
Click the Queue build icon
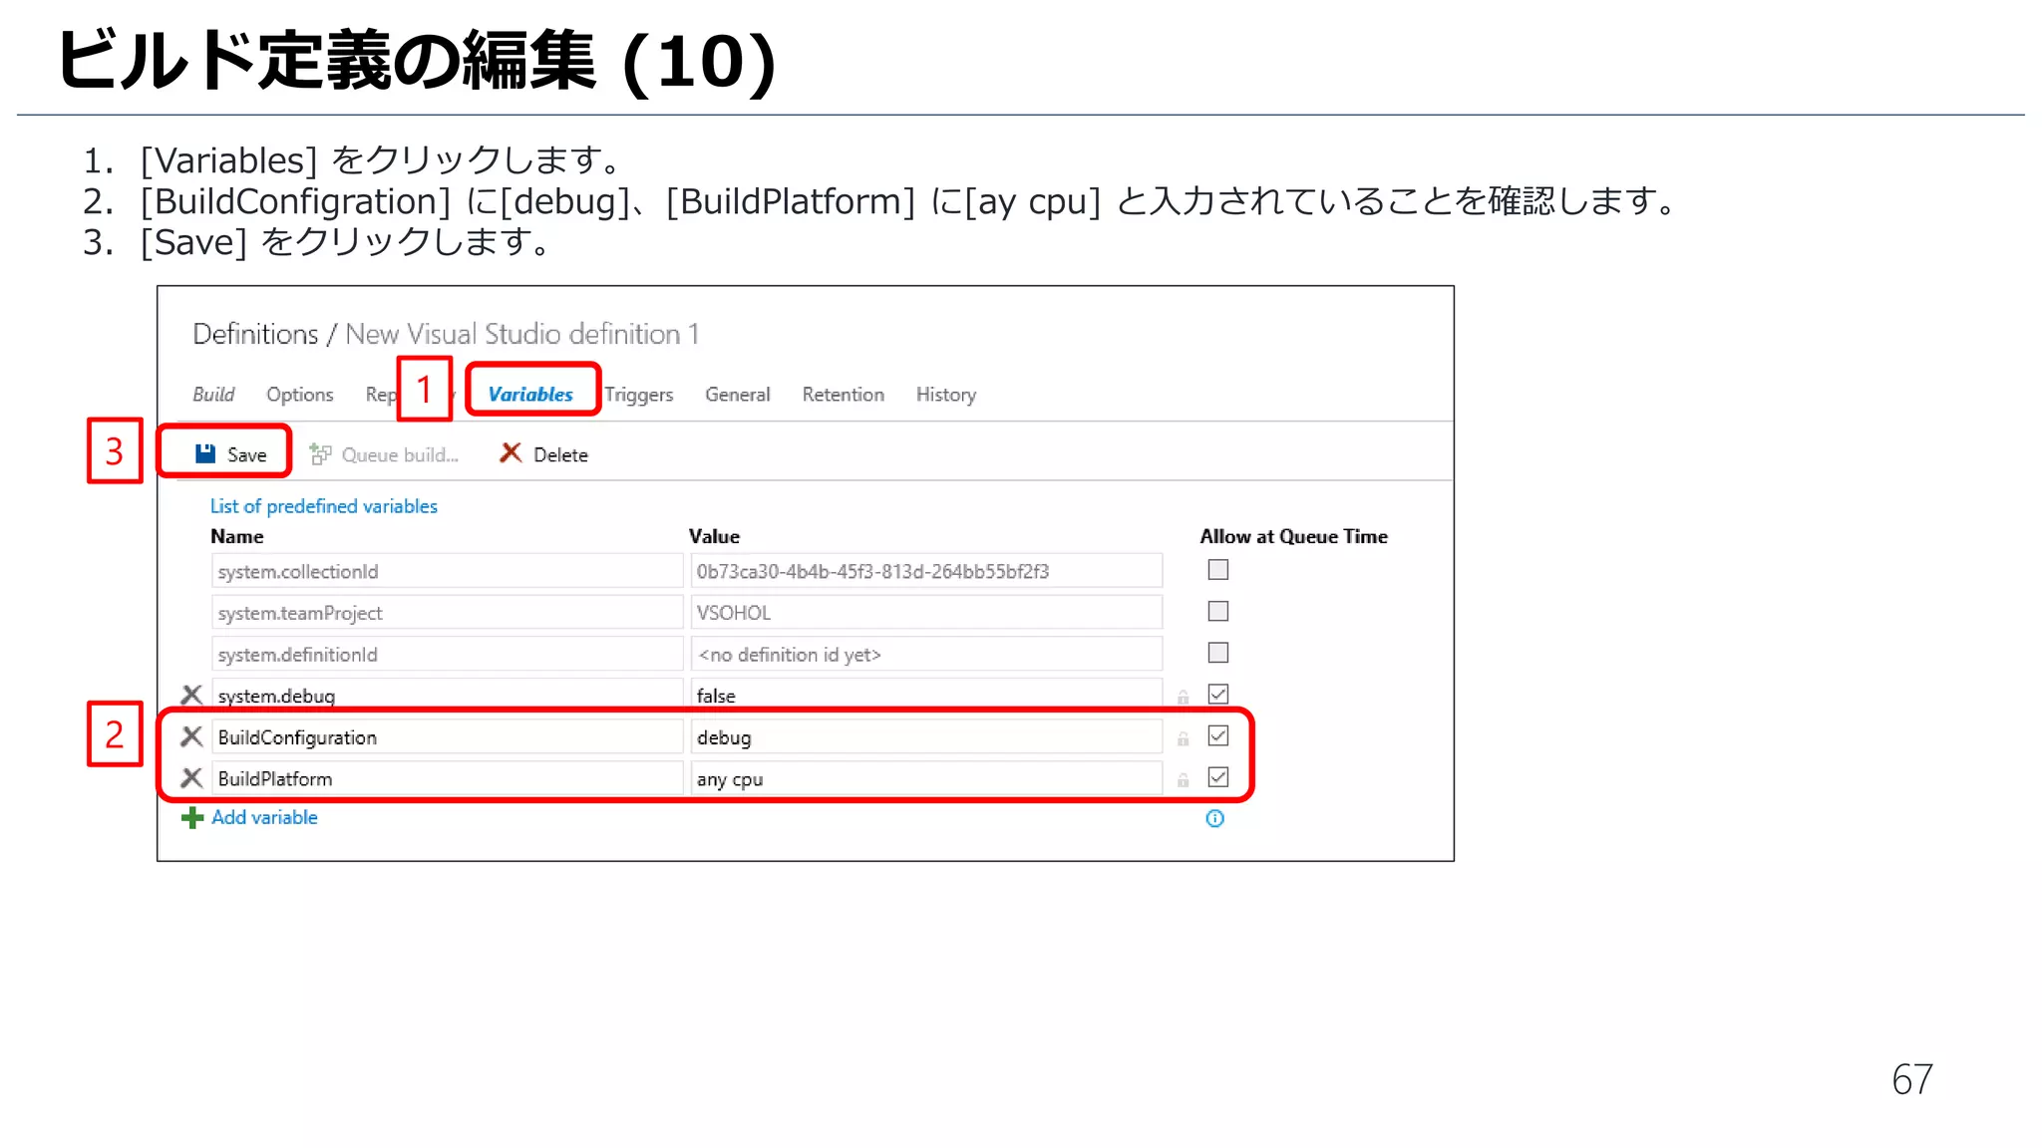click(320, 454)
